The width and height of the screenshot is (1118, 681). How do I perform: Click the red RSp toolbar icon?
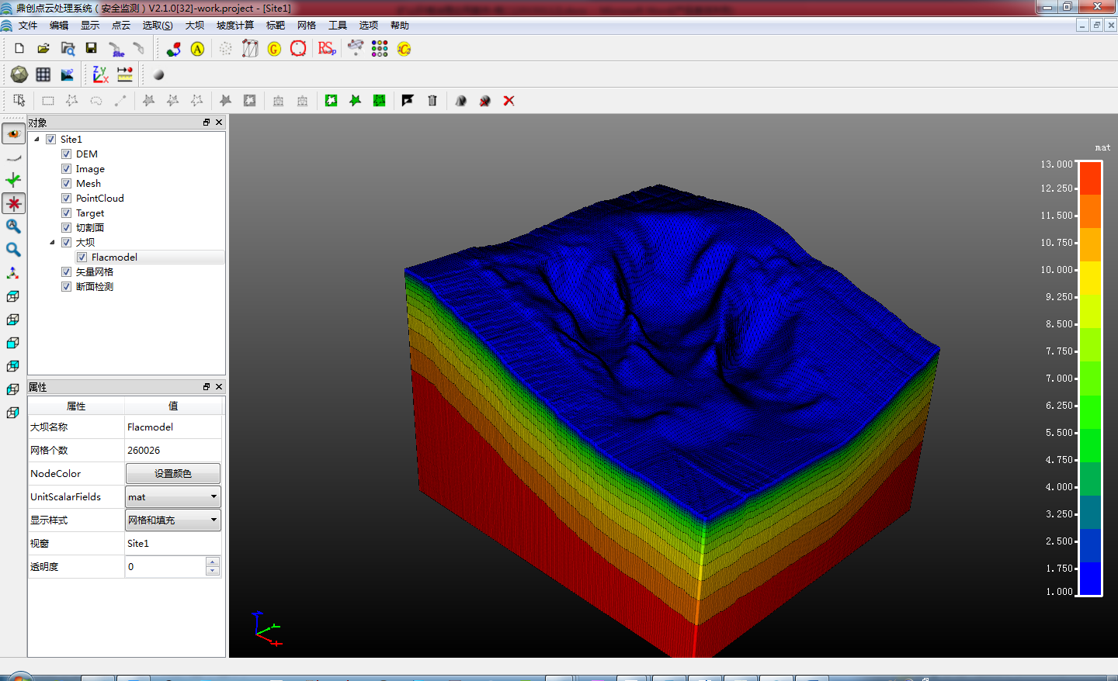(326, 49)
